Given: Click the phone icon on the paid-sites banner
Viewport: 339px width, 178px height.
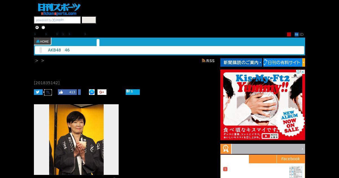Looking at the screenshot, I should pos(265,62).
